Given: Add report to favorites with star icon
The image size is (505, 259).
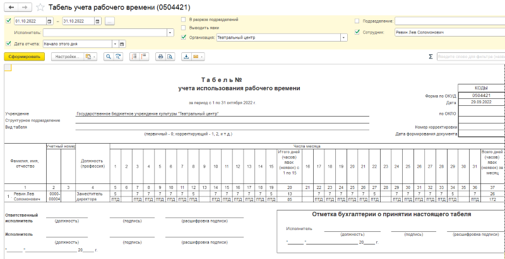Looking at the screenshot, I should click(40, 7).
